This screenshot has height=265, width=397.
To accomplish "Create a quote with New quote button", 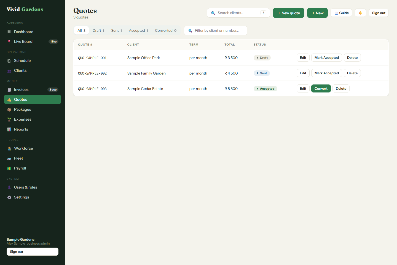I will [289, 13].
